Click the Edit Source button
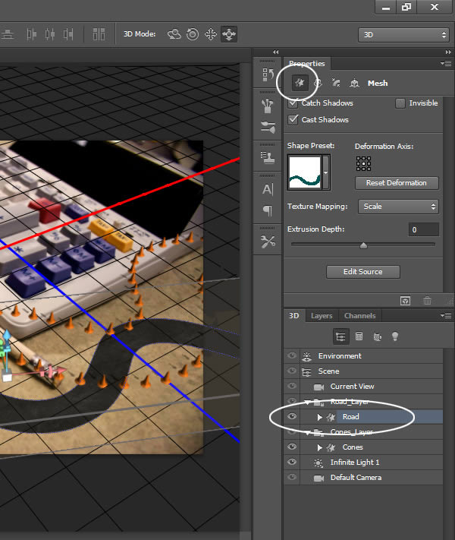Image resolution: width=455 pixels, height=540 pixels. click(x=362, y=272)
